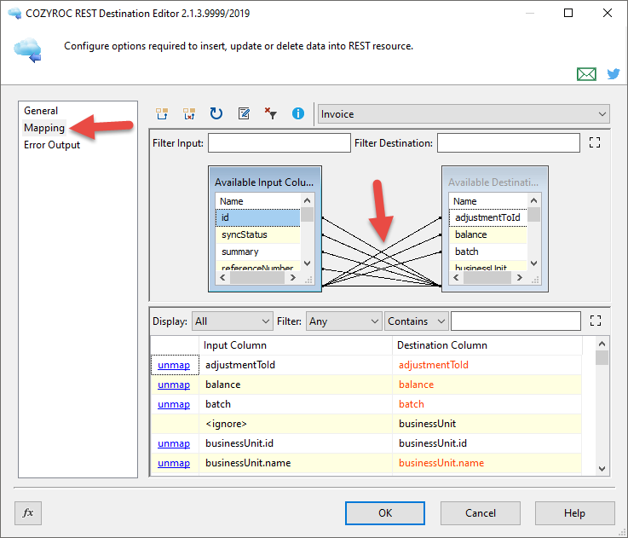
Task: Select id in Available Input Columns
Action: [258, 217]
